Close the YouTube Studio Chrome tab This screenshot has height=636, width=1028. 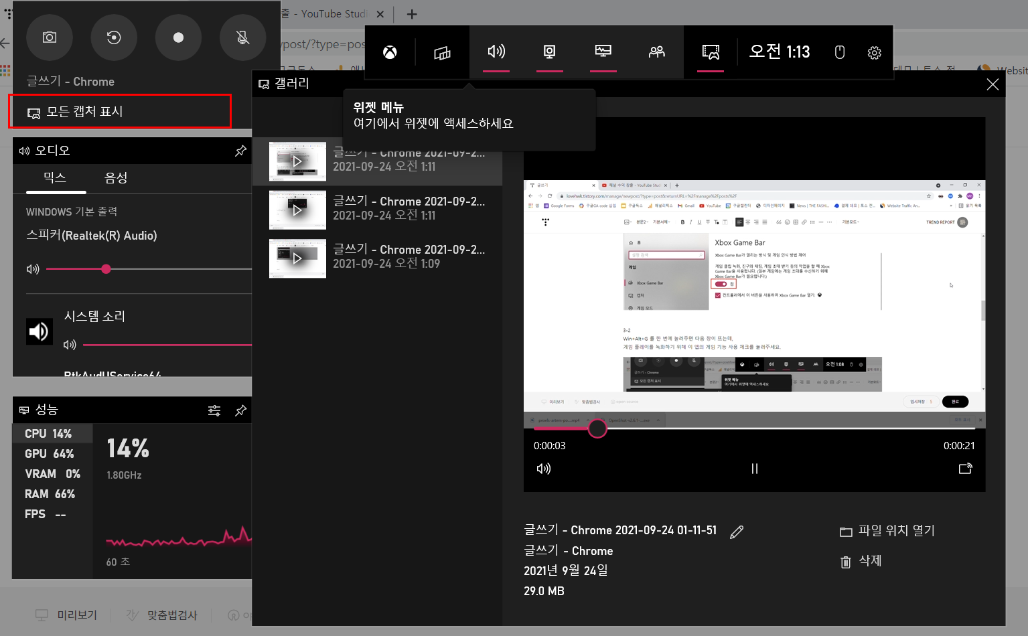click(380, 14)
